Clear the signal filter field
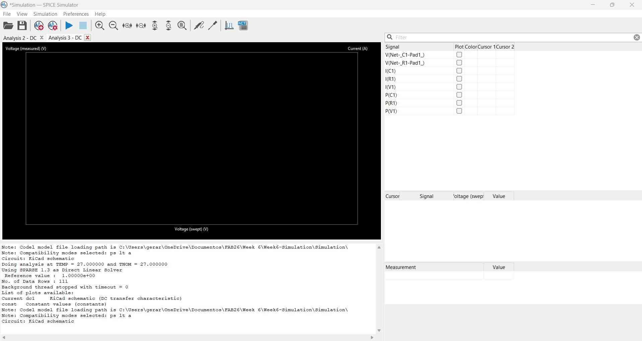 click(637, 37)
